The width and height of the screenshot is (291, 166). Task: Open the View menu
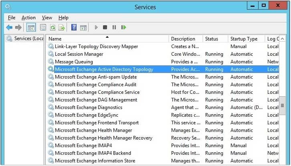pyautogui.click(x=47, y=18)
